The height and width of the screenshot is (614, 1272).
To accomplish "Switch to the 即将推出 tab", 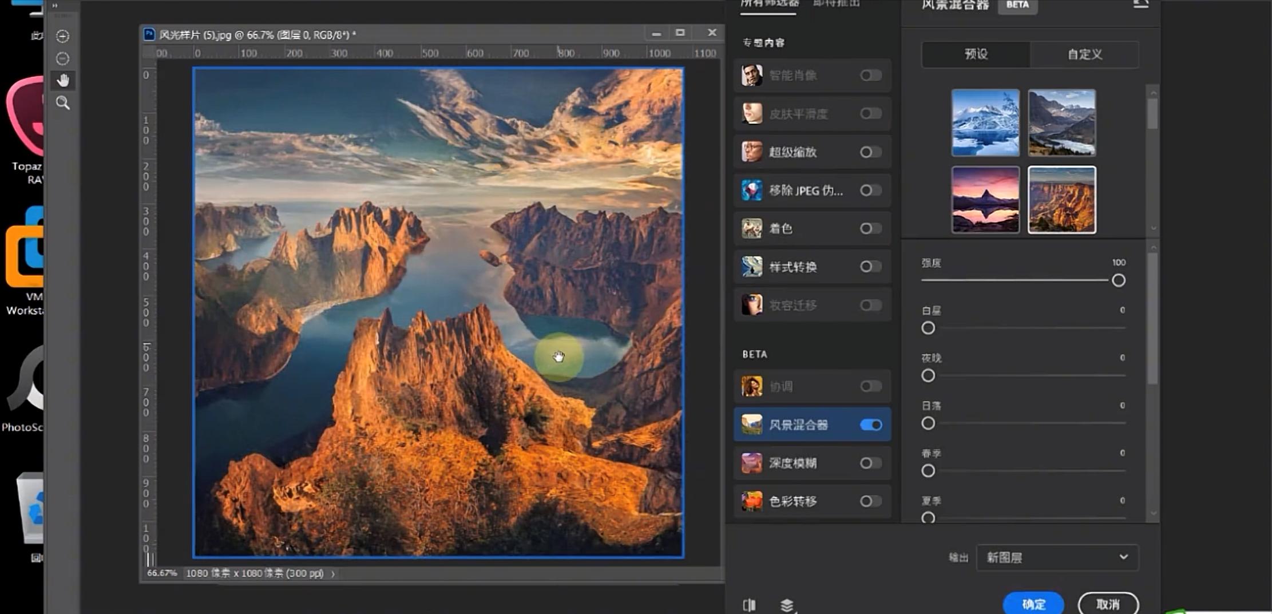I will click(x=836, y=3).
